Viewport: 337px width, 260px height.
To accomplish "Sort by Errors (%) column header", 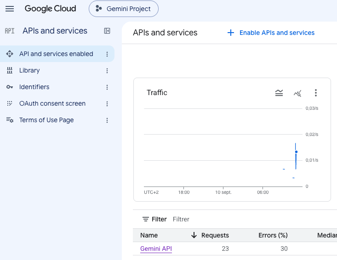I will pos(273,235).
